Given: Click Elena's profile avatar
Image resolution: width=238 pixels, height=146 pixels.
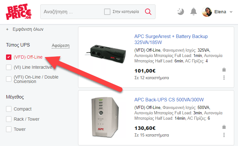Looking at the screenshot, I should (207, 12).
